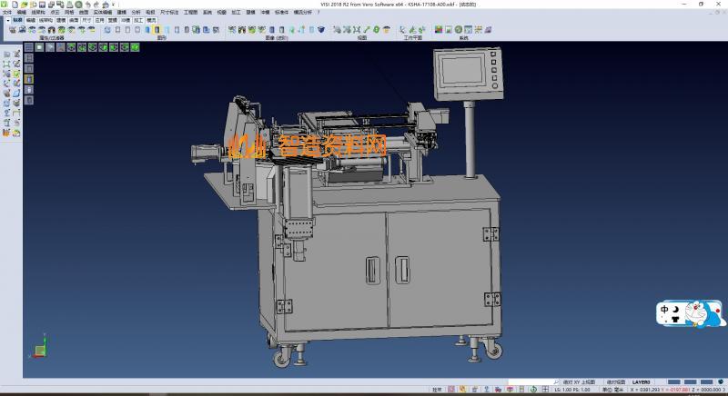Switch to the 变换 ribbon tab

112,19
